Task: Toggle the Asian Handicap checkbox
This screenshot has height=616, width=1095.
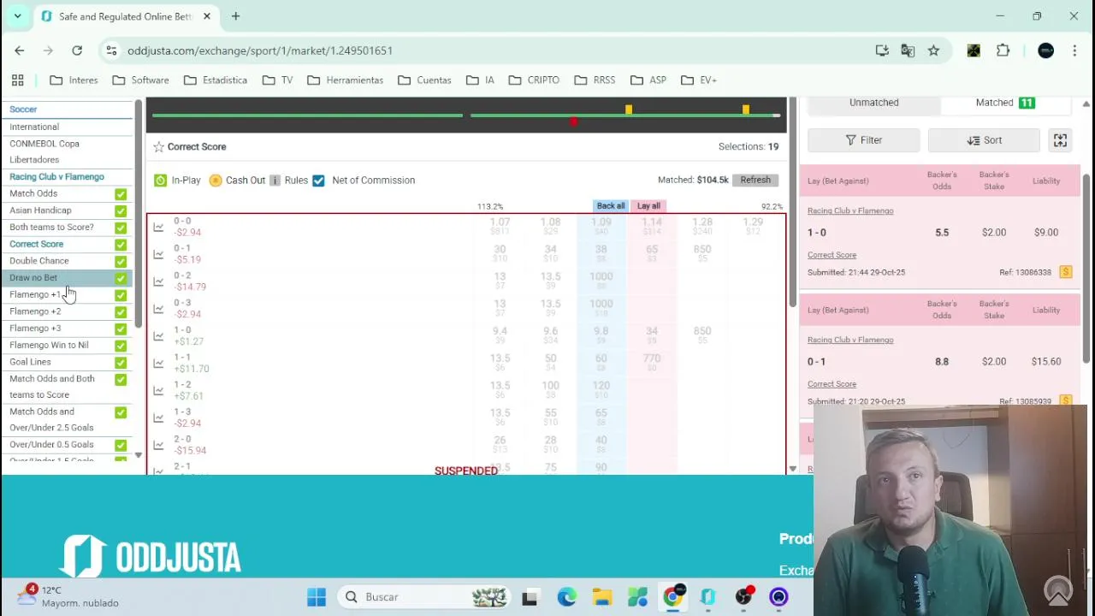Action: pyautogui.click(x=121, y=210)
